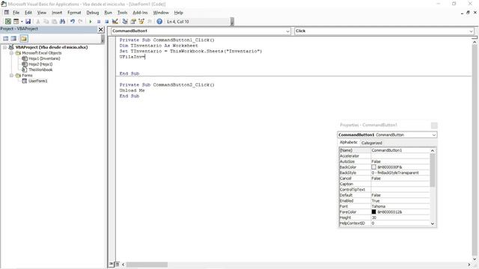
Task: Open the Run menu
Action: 108,13
